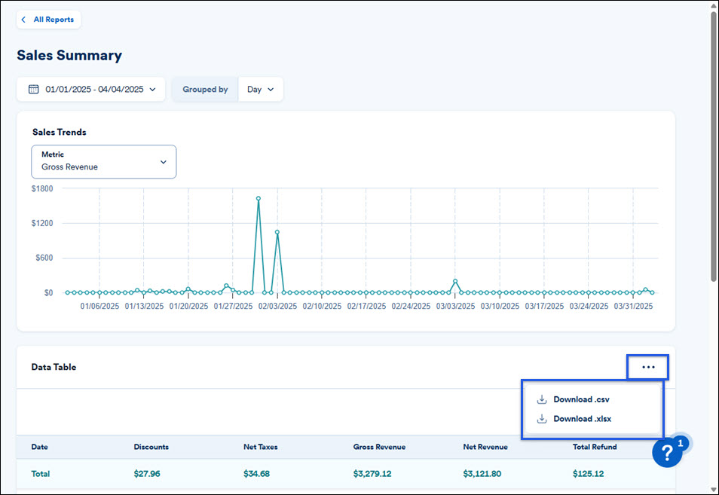Click the scrollbar down arrow

[713, 490]
